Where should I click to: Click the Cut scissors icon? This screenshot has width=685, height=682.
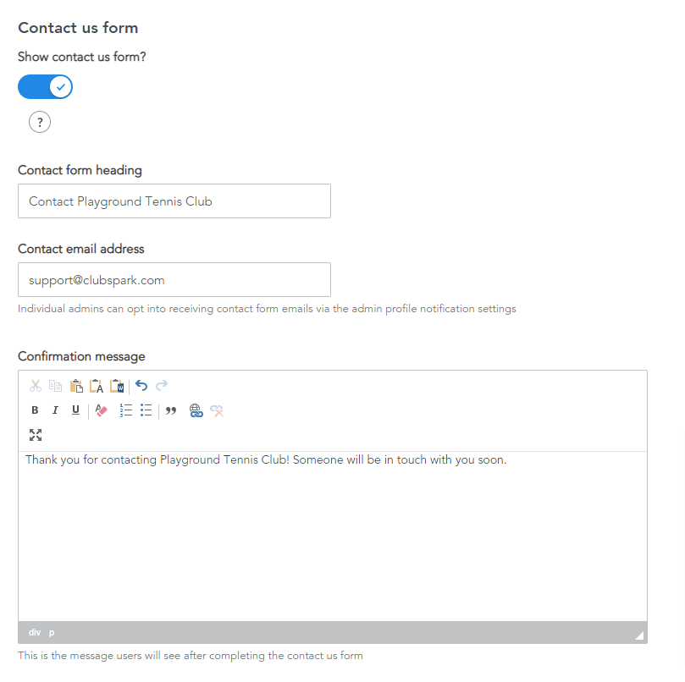(36, 386)
